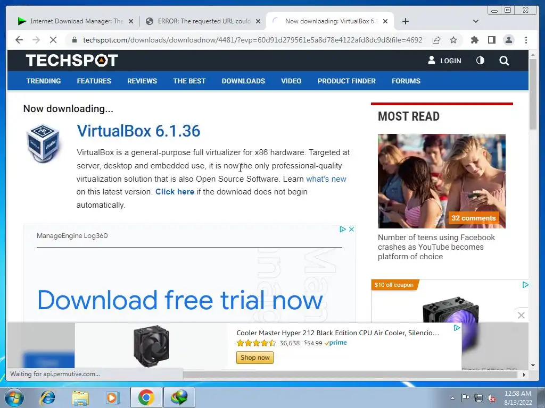Close the ManageEngine ad X icon

tap(351, 229)
